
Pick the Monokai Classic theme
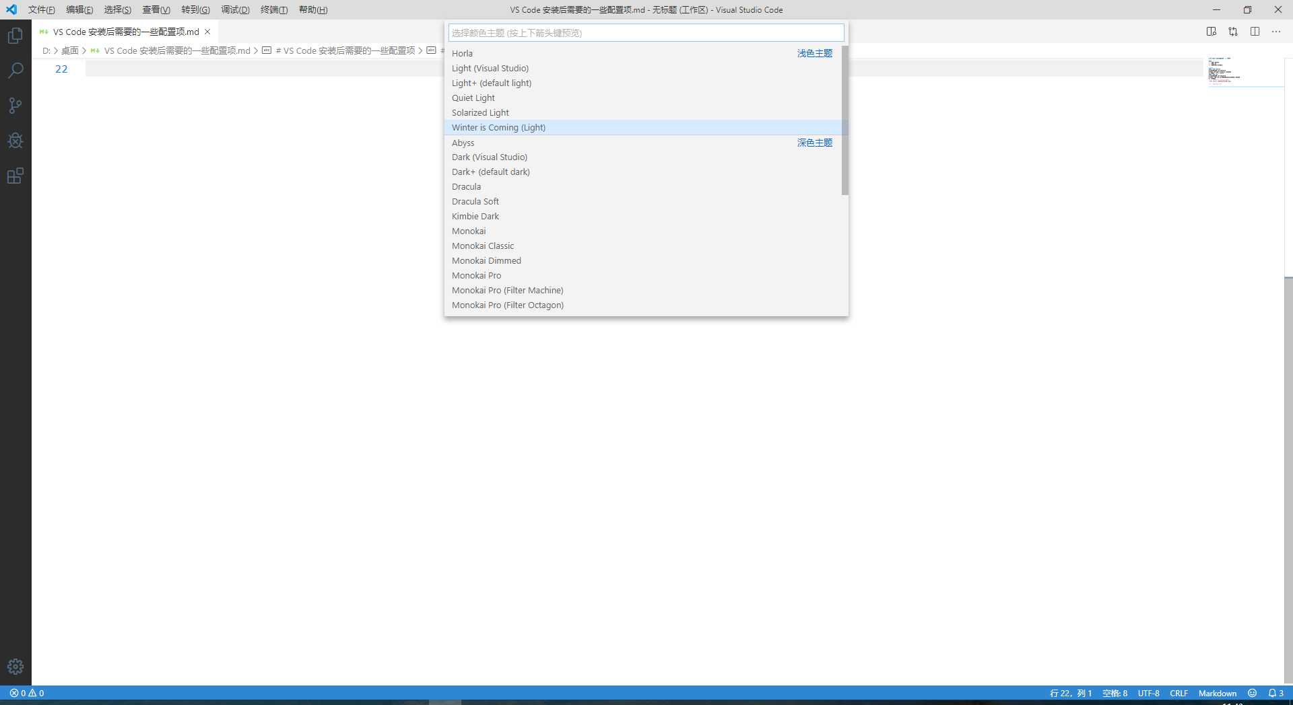tap(643, 246)
